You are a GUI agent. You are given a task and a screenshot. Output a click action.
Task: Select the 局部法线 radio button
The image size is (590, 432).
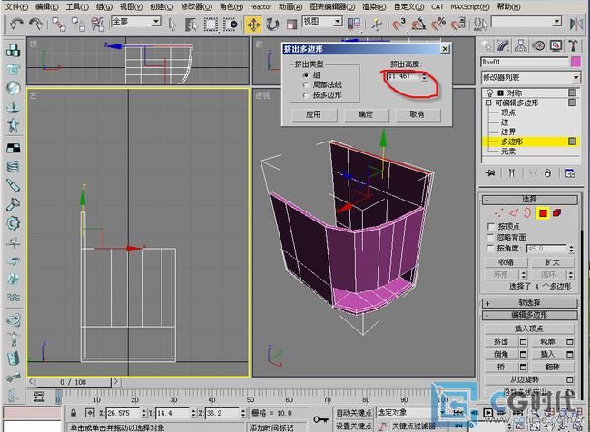click(x=306, y=85)
